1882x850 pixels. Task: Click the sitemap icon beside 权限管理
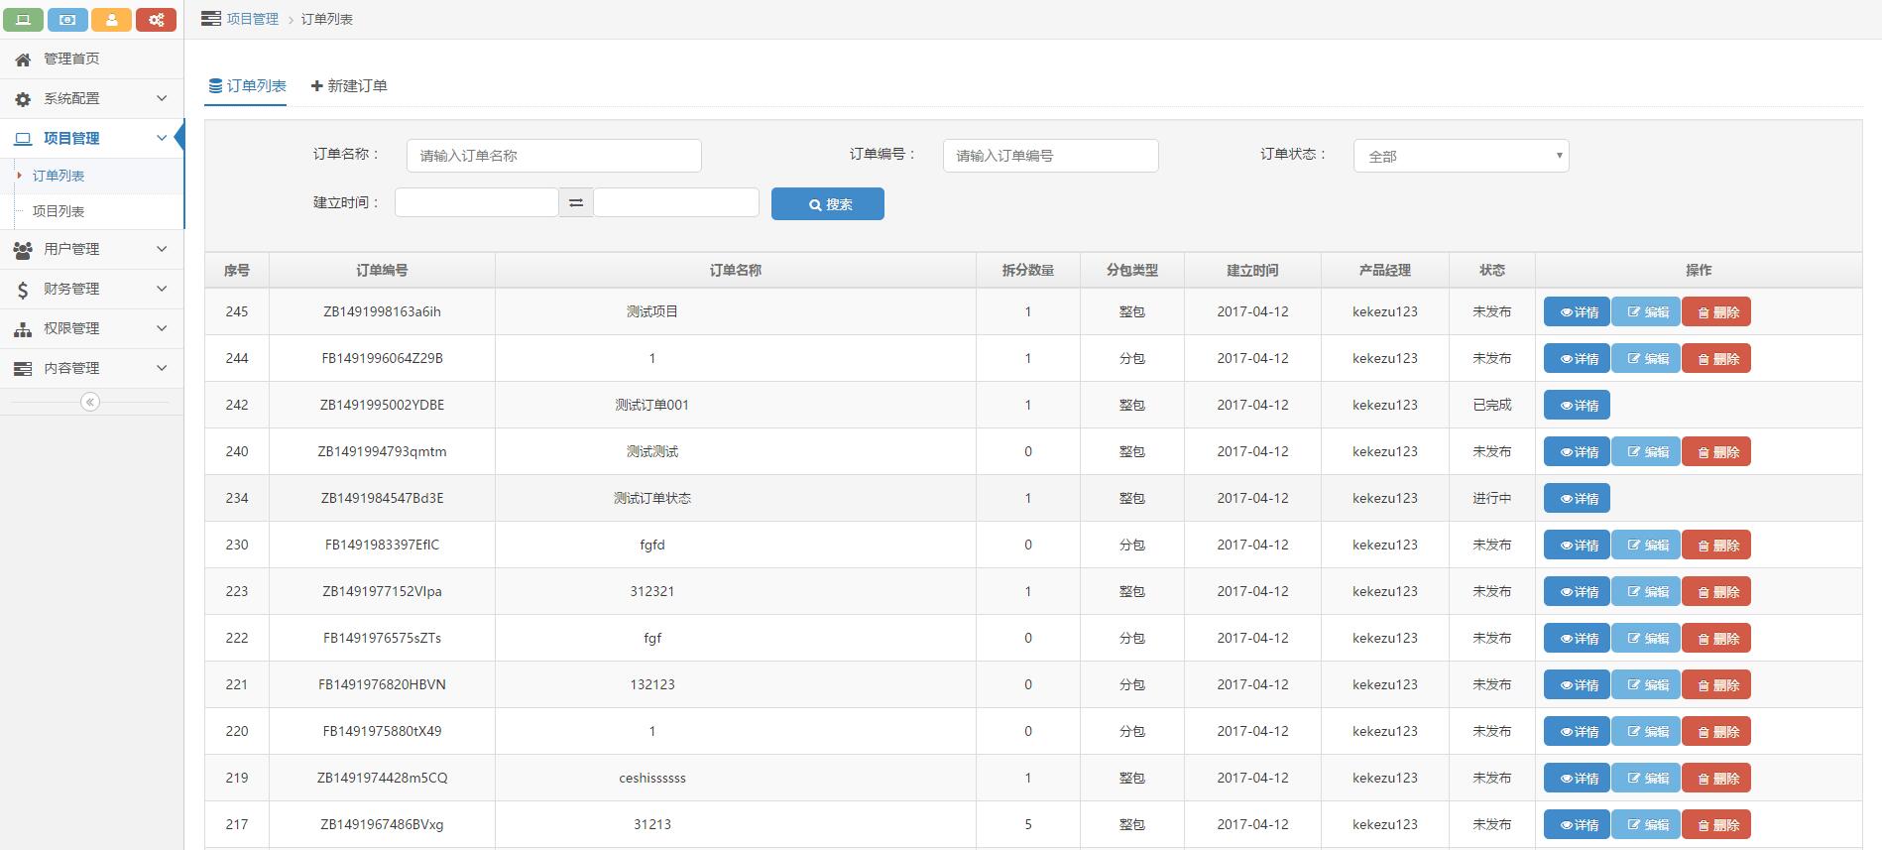coord(23,329)
